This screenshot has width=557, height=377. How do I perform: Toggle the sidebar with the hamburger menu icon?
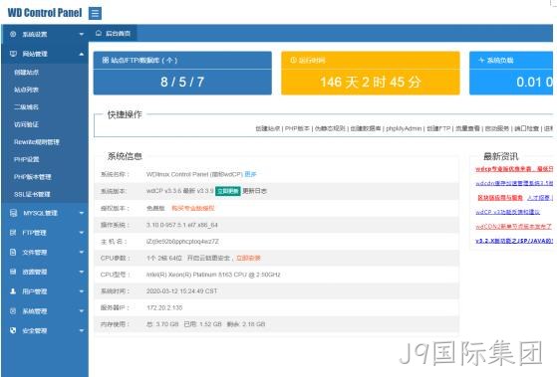pyautogui.click(x=95, y=14)
